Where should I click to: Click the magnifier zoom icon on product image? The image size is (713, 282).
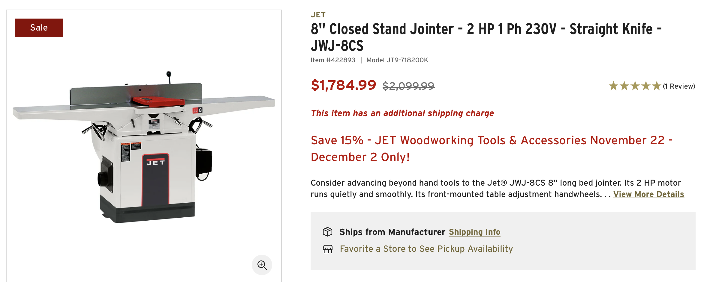coord(262,265)
